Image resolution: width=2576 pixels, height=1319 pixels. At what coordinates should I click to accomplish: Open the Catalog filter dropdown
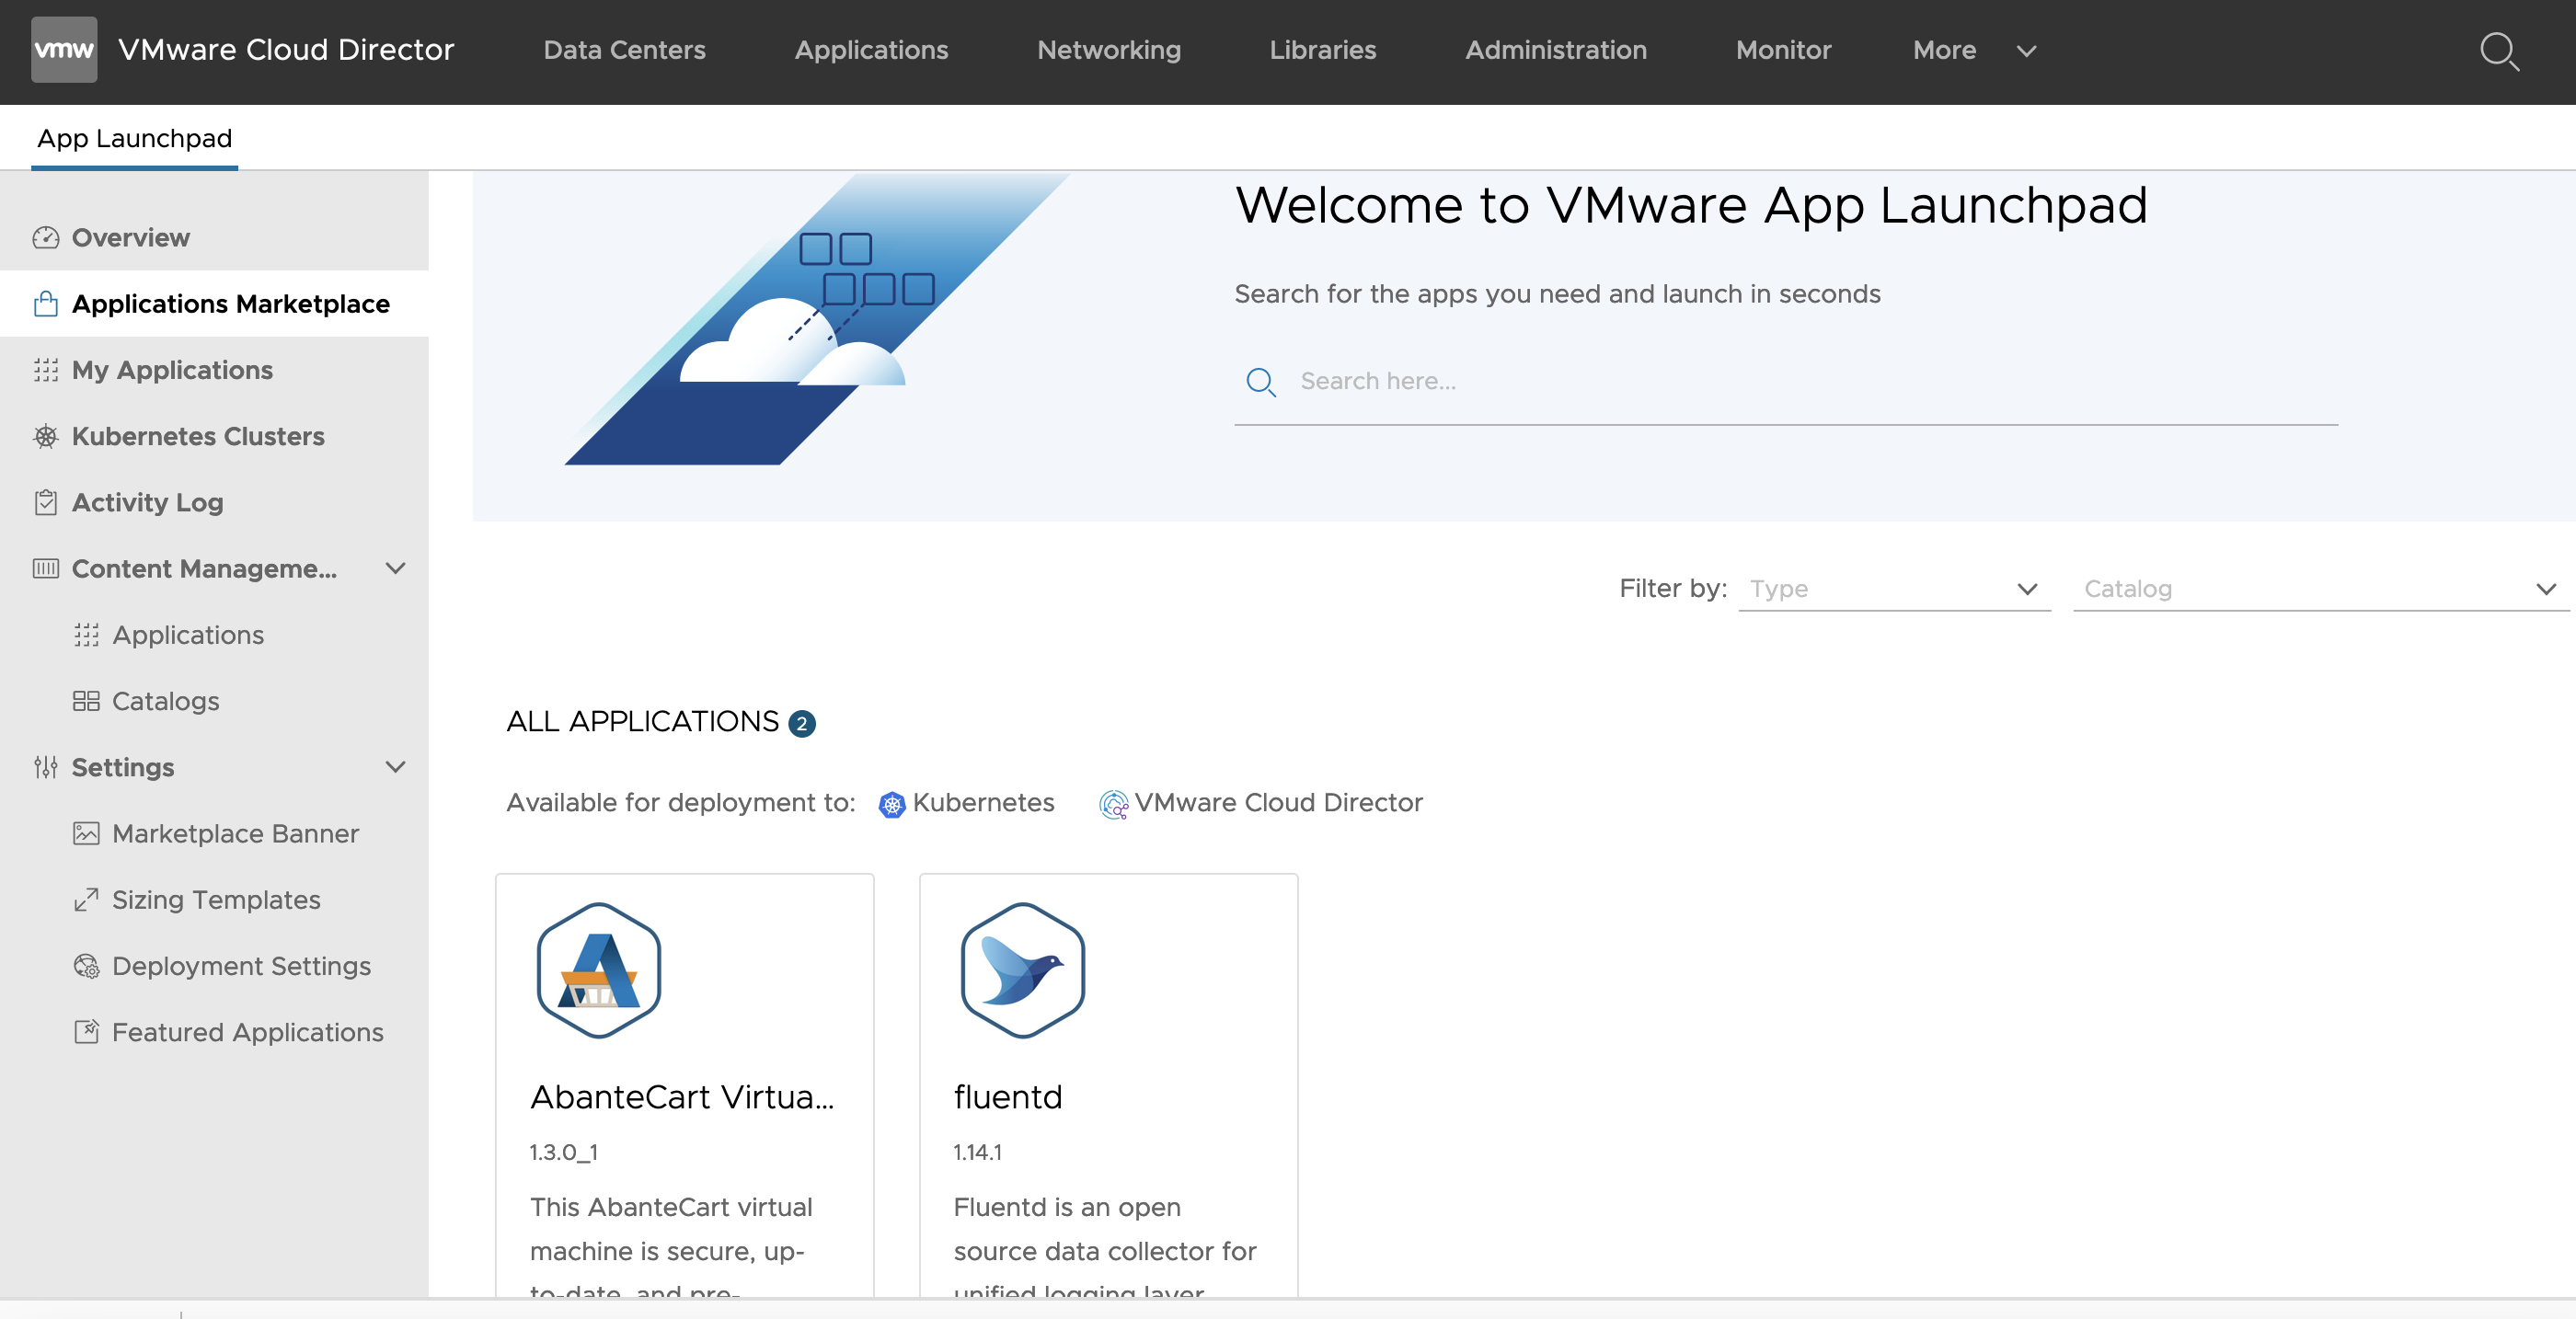pos(2319,589)
